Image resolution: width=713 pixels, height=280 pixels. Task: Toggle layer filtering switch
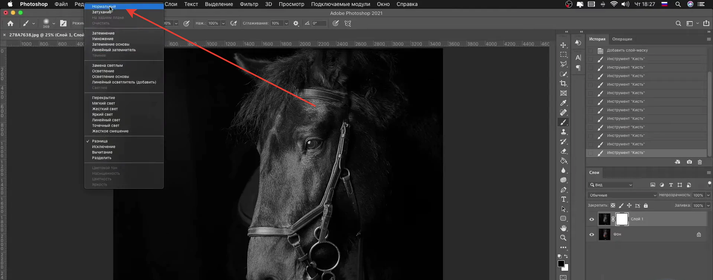point(709,184)
